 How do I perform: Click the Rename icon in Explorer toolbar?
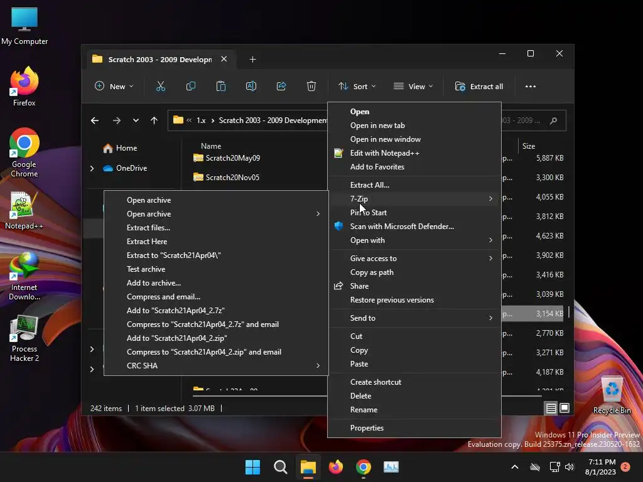pos(251,87)
